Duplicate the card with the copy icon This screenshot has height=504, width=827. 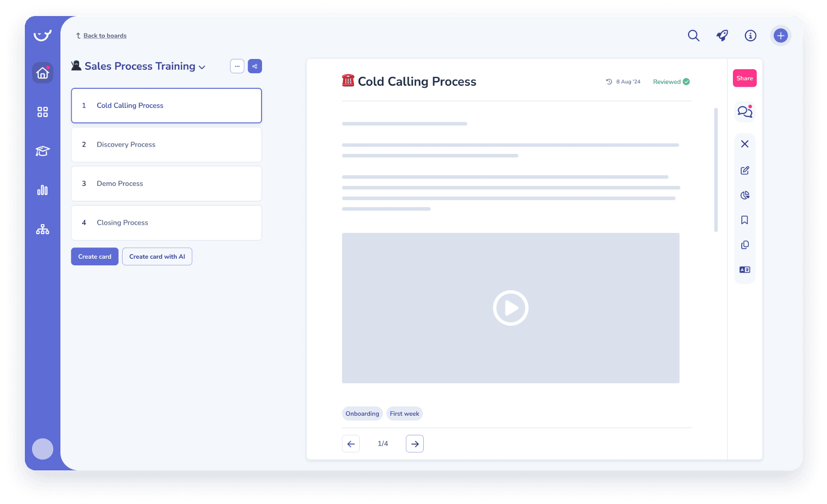pyautogui.click(x=745, y=245)
